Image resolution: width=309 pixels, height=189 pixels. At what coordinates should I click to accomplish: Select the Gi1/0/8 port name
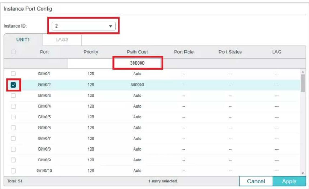click(x=44, y=149)
